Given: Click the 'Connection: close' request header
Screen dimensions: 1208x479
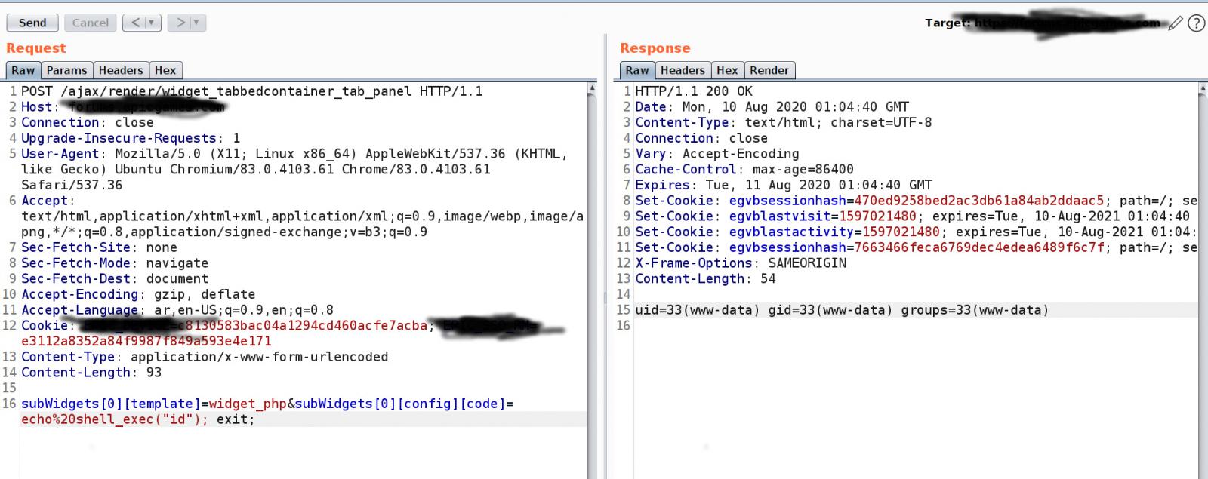Looking at the screenshot, I should (x=88, y=122).
